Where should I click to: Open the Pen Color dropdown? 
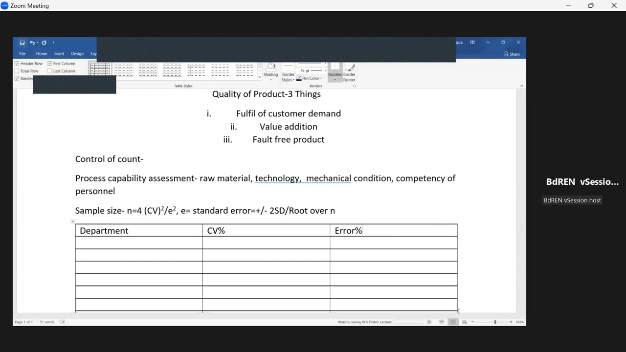click(x=309, y=78)
